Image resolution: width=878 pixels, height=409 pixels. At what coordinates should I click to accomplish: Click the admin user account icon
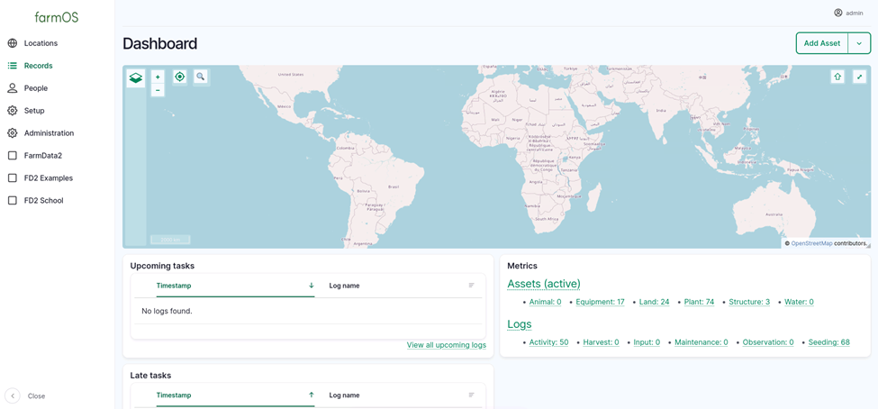tap(838, 13)
